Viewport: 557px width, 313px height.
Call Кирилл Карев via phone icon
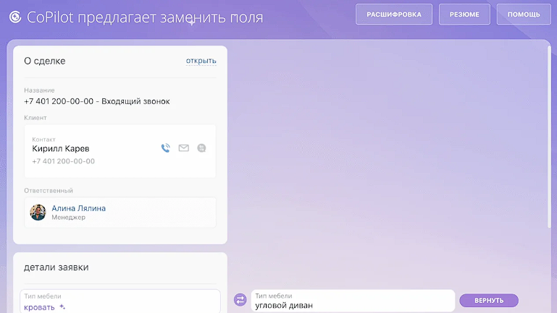[166, 147]
